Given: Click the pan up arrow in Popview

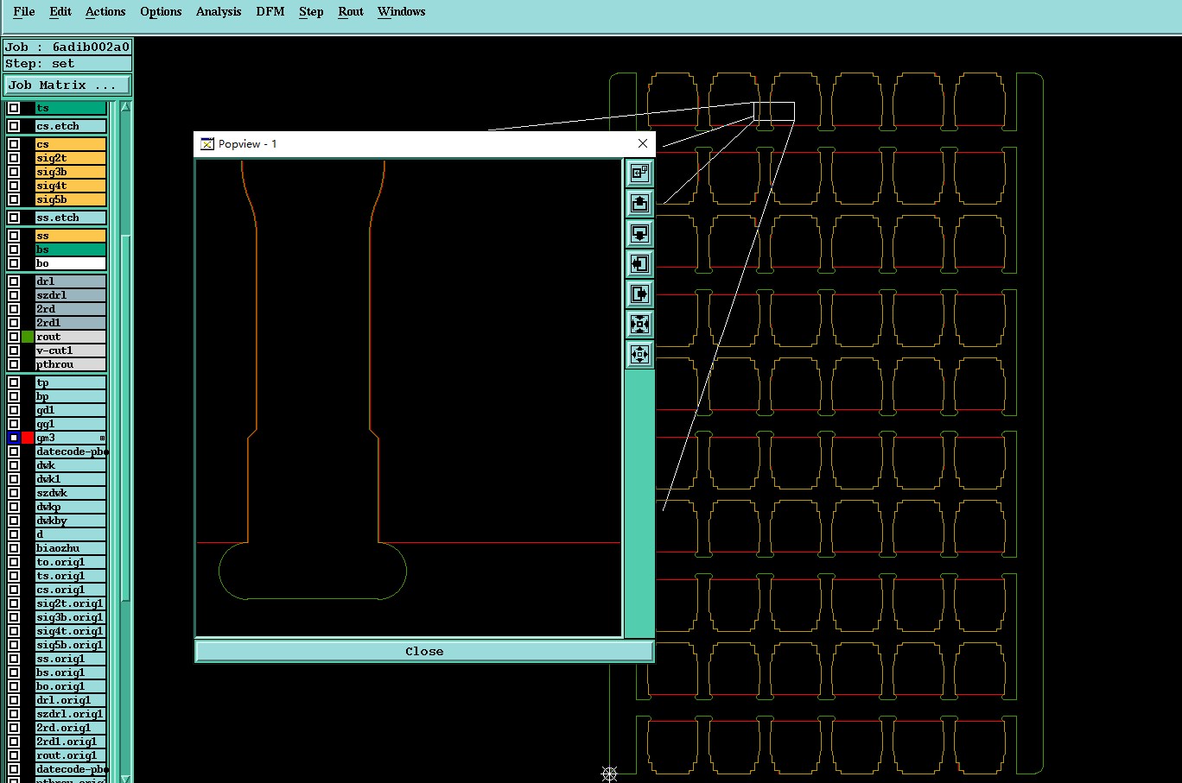Looking at the screenshot, I should pyautogui.click(x=639, y=204).
